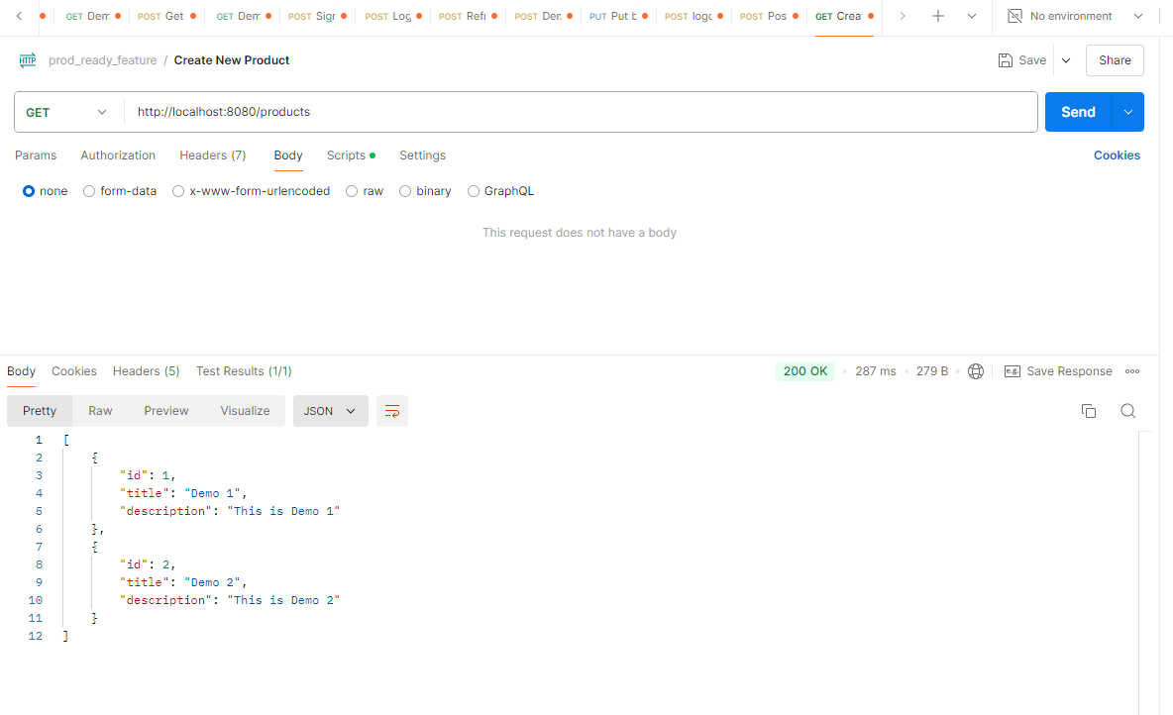Open the GET method dropdown

tap(66, 112)
